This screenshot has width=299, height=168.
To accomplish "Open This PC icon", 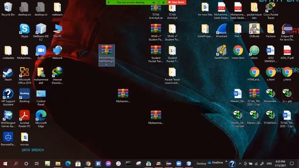I will click(x=57, y=30).
